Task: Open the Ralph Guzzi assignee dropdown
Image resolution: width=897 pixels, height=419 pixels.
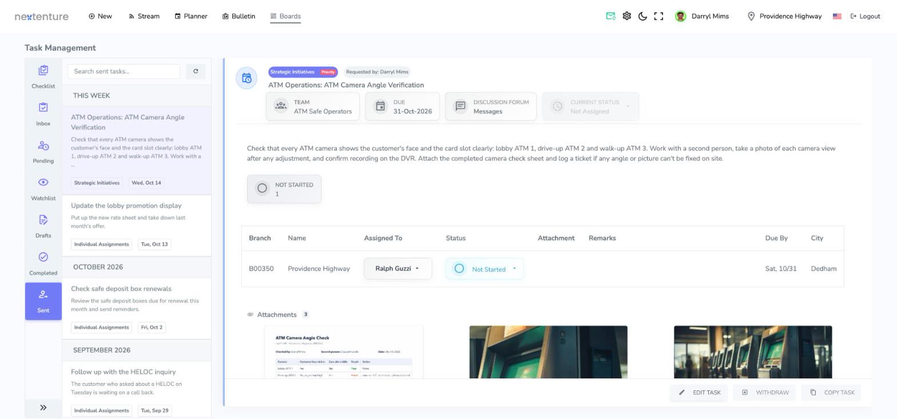Action: pyautogui.click(x=398, y=268)
